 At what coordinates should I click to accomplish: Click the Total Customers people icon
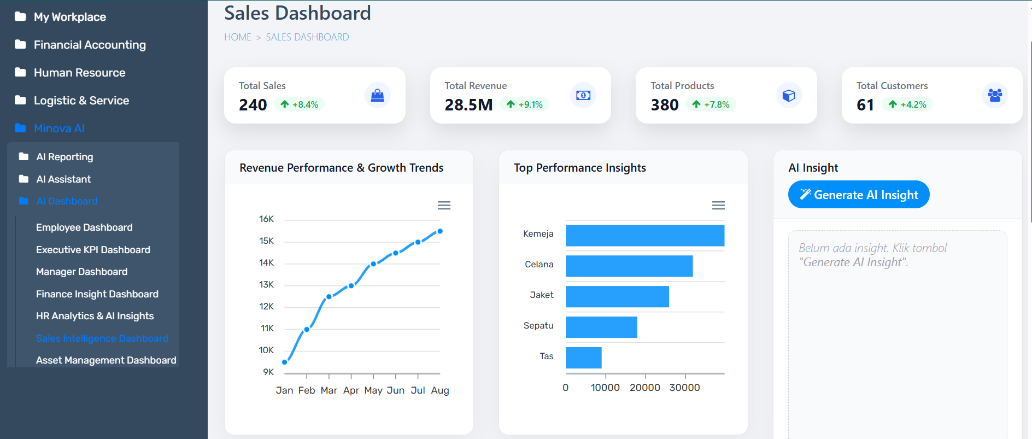point(994,96)
